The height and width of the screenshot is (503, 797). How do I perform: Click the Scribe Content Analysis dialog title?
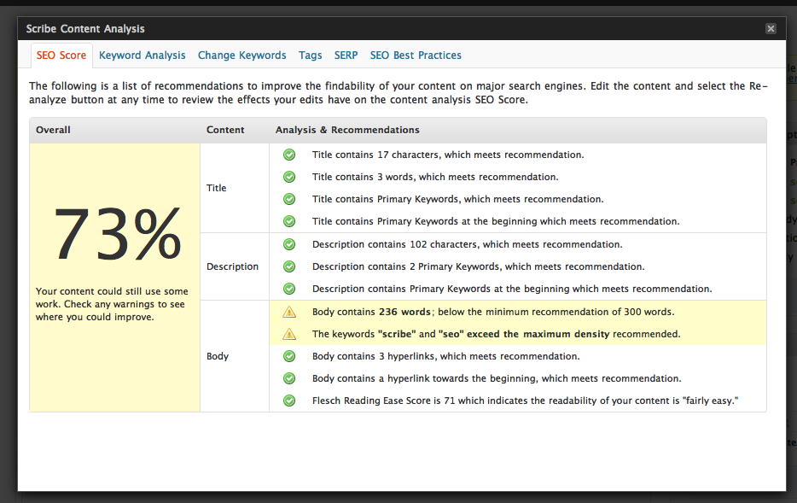[85, 28]
